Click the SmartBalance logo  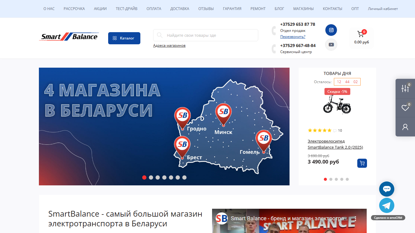click(x=69, y=37)
